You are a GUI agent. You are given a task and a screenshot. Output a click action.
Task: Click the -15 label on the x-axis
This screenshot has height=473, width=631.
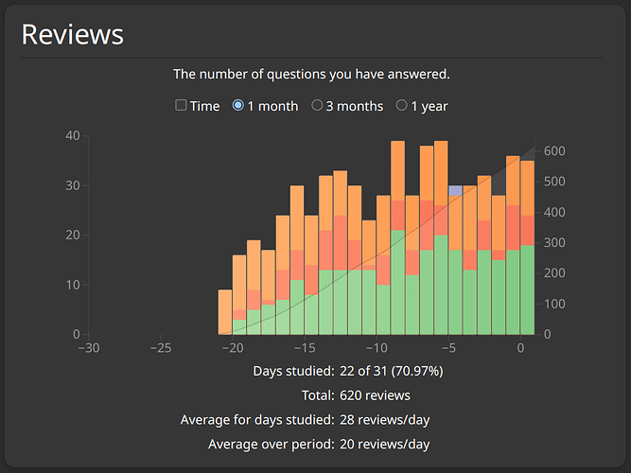[x=304, y=349]
